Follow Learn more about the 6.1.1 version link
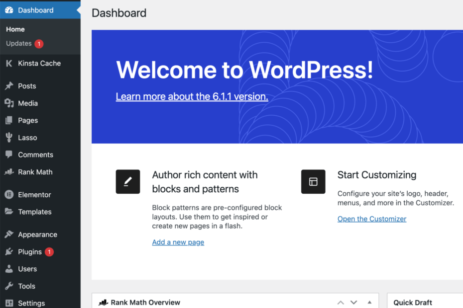This screenshot has height=308, width=463. pos(192,96)
